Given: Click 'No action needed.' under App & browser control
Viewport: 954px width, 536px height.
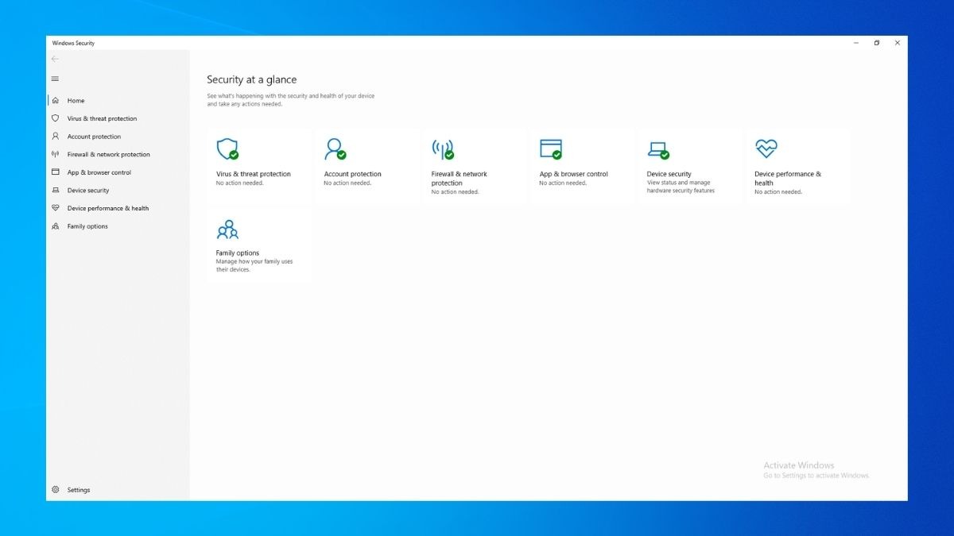Looking at the screenshot, I should click(x=563, y=183).
